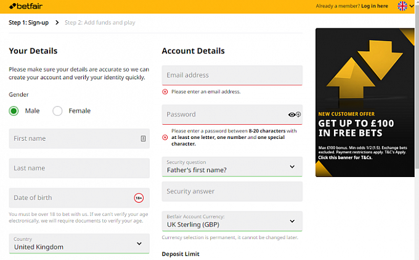This screenshot has width=419, height=260.
Task: Click the page's vertical scrollbar
Action: [x=416, y=123]
